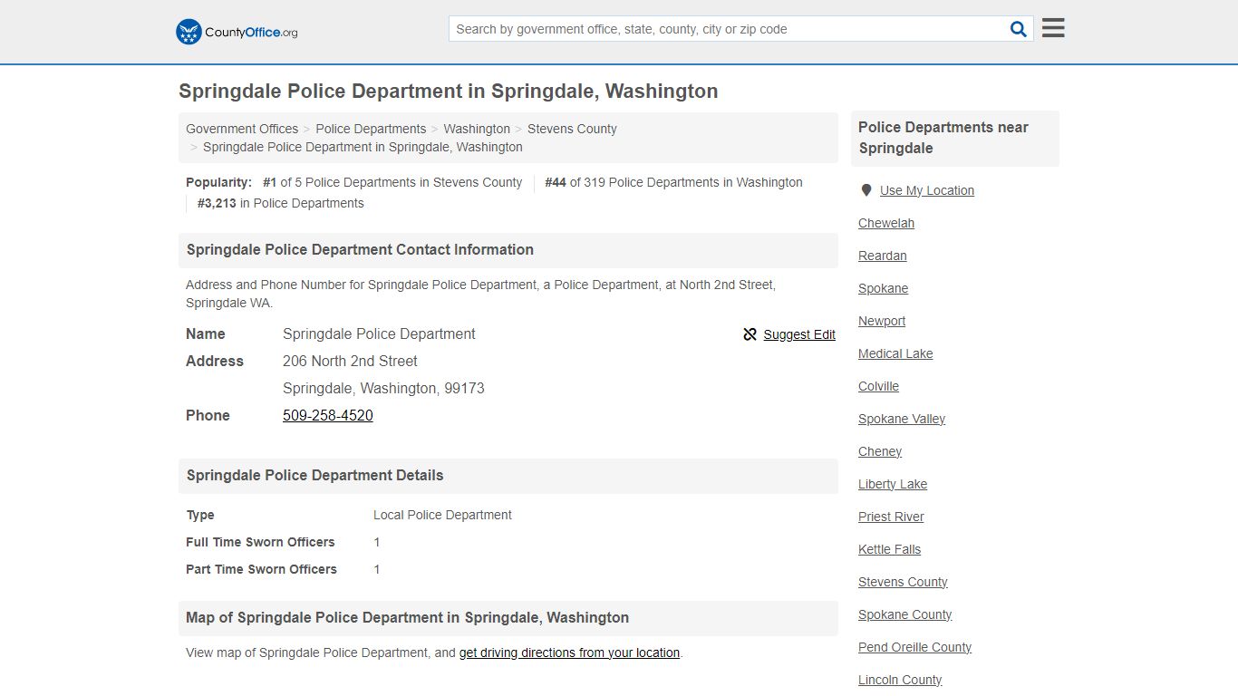This screenshot has height=696, width=1238.
Task: Click the location pin icon
Action: [866, 190]
